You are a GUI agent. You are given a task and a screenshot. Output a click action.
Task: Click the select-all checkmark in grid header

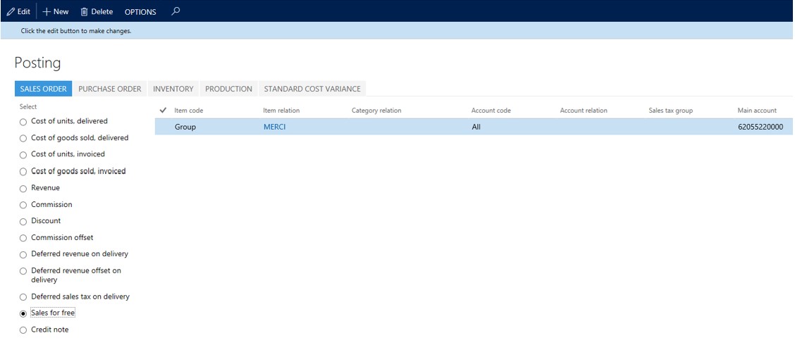tap(163, 110)
